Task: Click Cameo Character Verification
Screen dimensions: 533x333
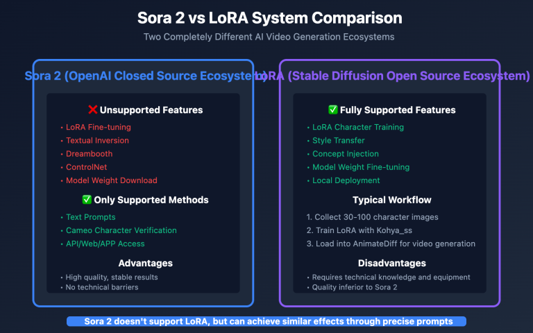Action: click(x=121, y=230)
